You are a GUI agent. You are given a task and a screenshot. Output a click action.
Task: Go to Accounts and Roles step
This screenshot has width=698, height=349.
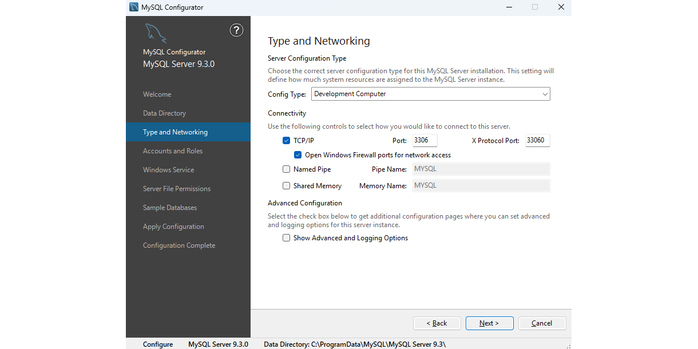coord(173,151)
